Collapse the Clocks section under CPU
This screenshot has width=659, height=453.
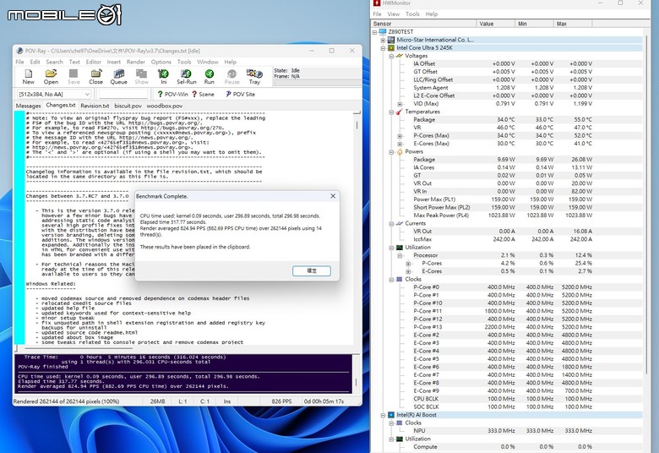pos(391,280)
